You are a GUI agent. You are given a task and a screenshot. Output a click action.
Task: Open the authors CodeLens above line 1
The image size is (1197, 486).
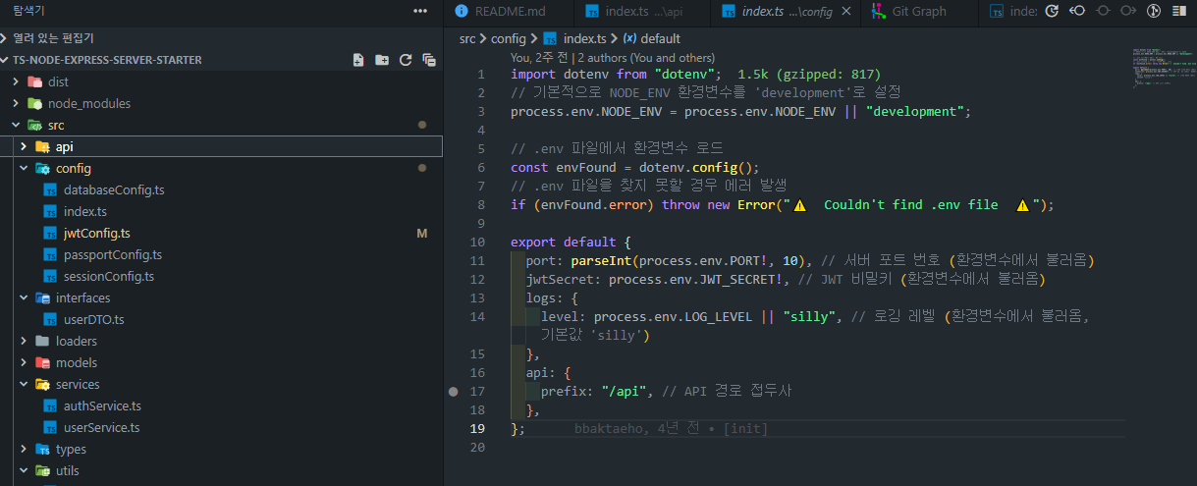pyautogui.click(x=613, y=58)
